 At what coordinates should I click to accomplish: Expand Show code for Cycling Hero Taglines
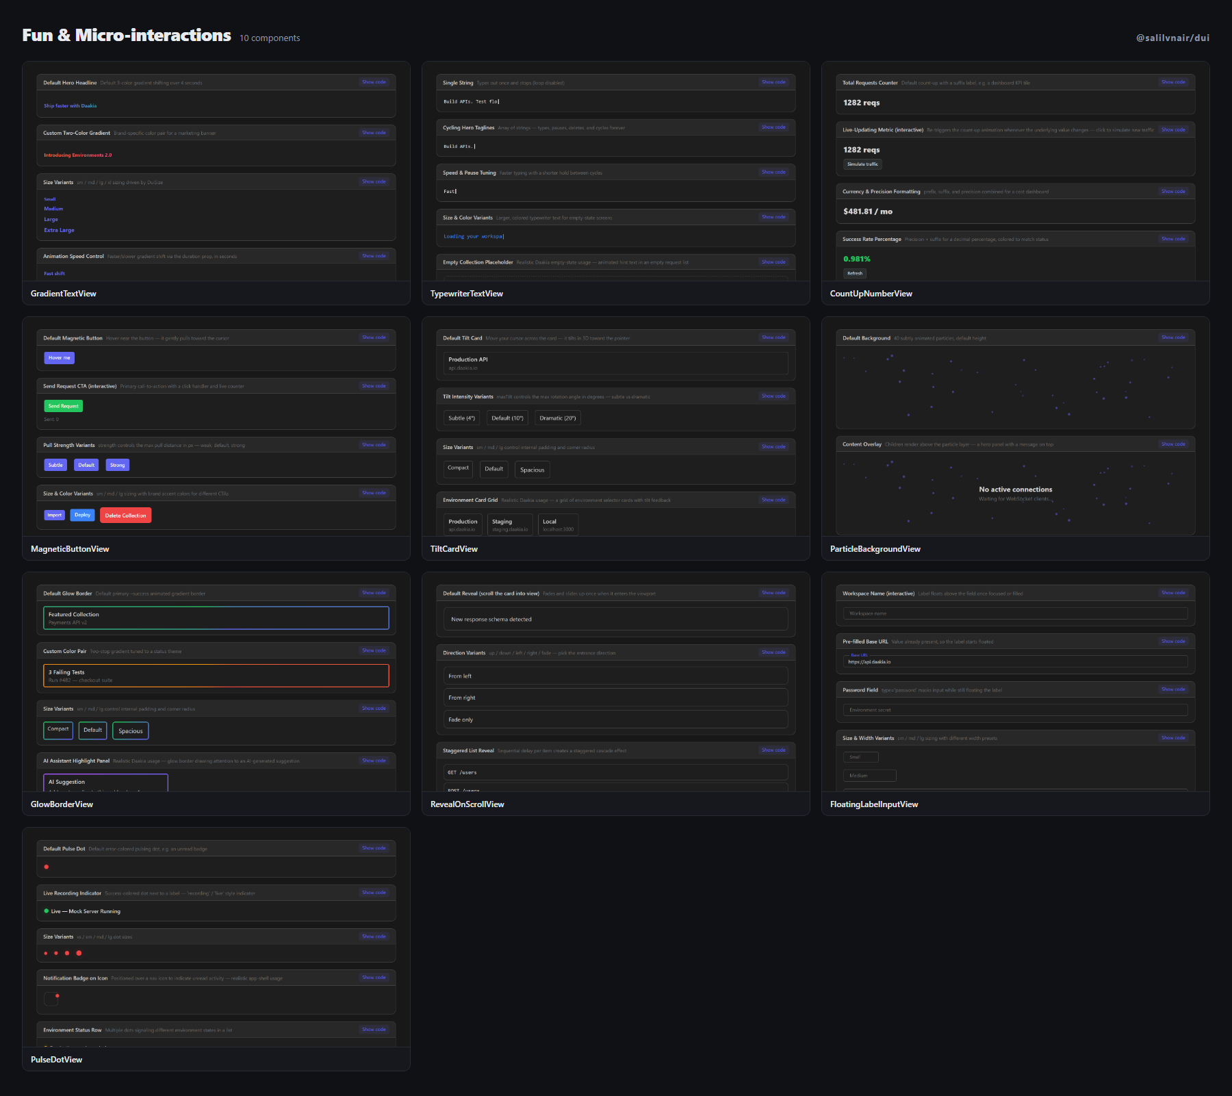pyautogui.click(x=773, y=127)
